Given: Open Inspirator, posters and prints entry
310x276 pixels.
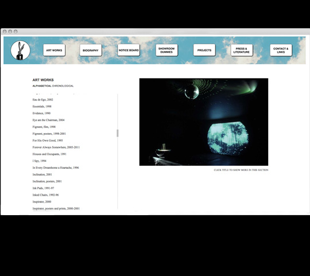Looking at the screenshot, I should tap(56, 208).
